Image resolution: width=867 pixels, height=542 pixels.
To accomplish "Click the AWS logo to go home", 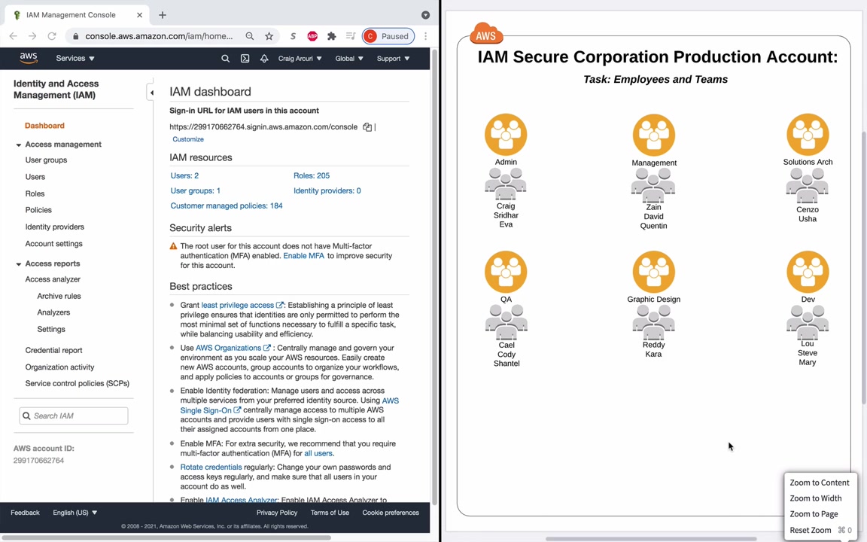I will [x=29, y=58].
